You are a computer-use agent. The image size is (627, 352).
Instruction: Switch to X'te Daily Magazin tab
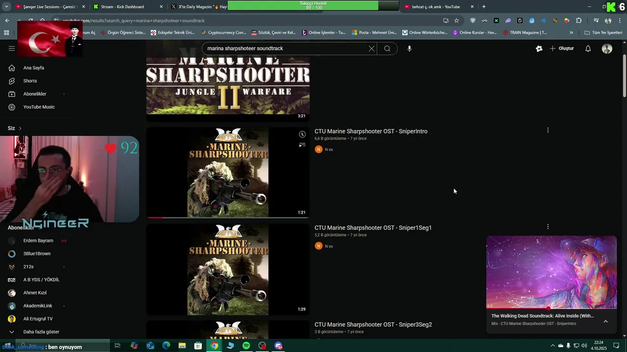(198, 7)
